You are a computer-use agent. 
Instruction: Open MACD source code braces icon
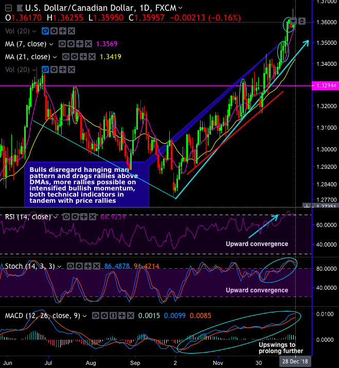coord(113,316)
